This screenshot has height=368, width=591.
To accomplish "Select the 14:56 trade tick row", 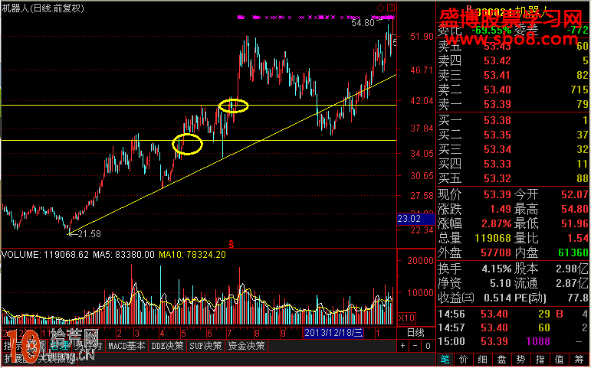I will pos(513,314).
